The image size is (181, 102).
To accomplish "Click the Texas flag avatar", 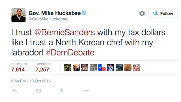I will [x=102, y=67].
